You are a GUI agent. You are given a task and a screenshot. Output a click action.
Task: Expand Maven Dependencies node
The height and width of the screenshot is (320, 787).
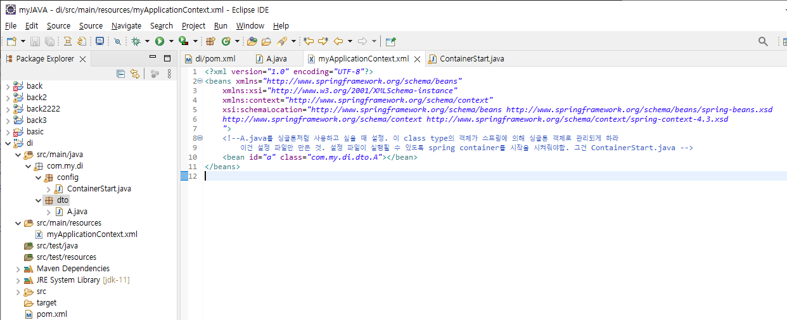tap(18, 269)
